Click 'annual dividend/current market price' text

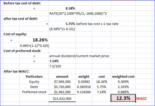coord(79,56)
